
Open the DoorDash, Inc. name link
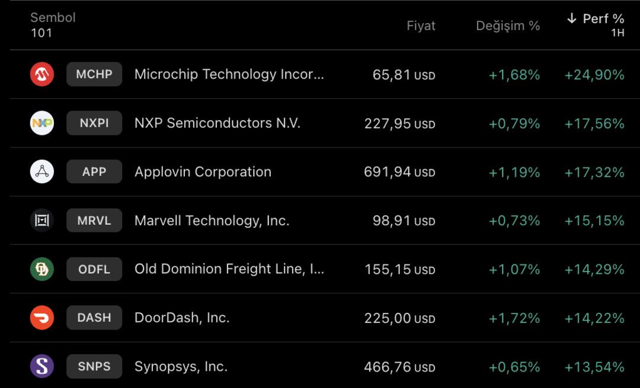[x=182, y=318]
